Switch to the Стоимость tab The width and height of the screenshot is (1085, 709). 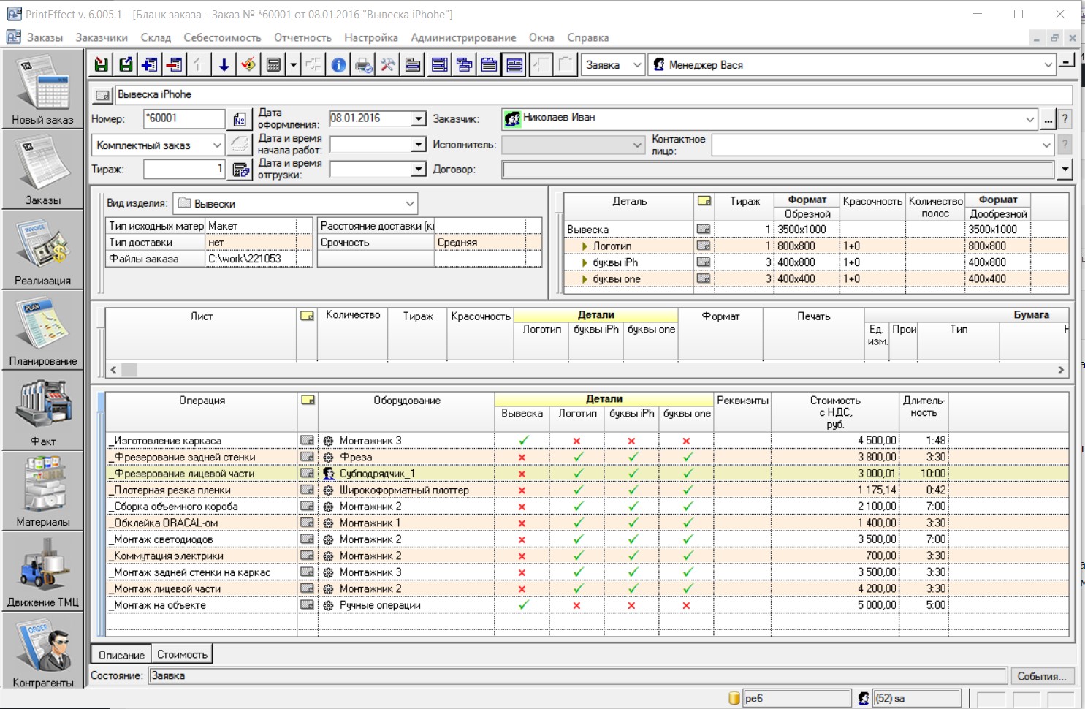tap(182, 655)
